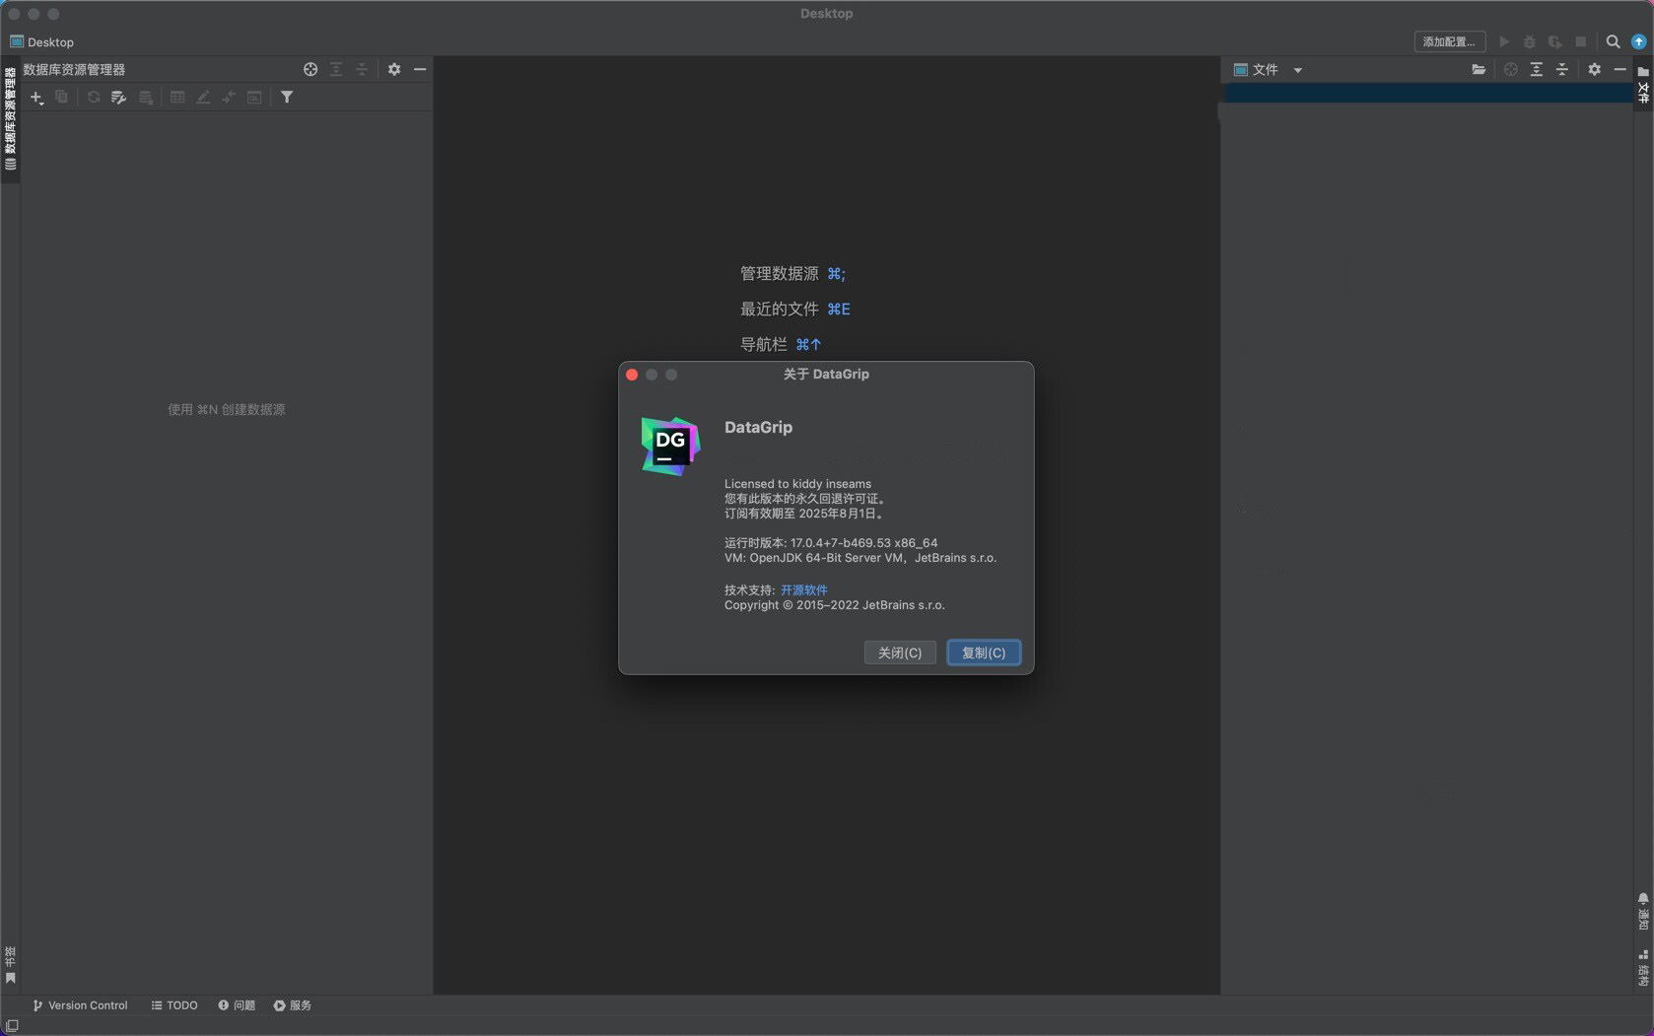Open the 结构 right sidebar tab

(x=1643, y=968)
